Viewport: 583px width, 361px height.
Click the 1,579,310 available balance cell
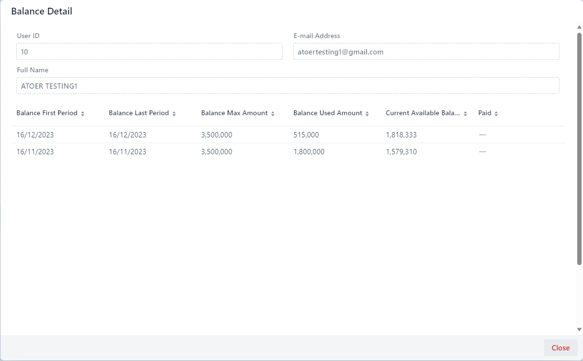click(401, 152)
